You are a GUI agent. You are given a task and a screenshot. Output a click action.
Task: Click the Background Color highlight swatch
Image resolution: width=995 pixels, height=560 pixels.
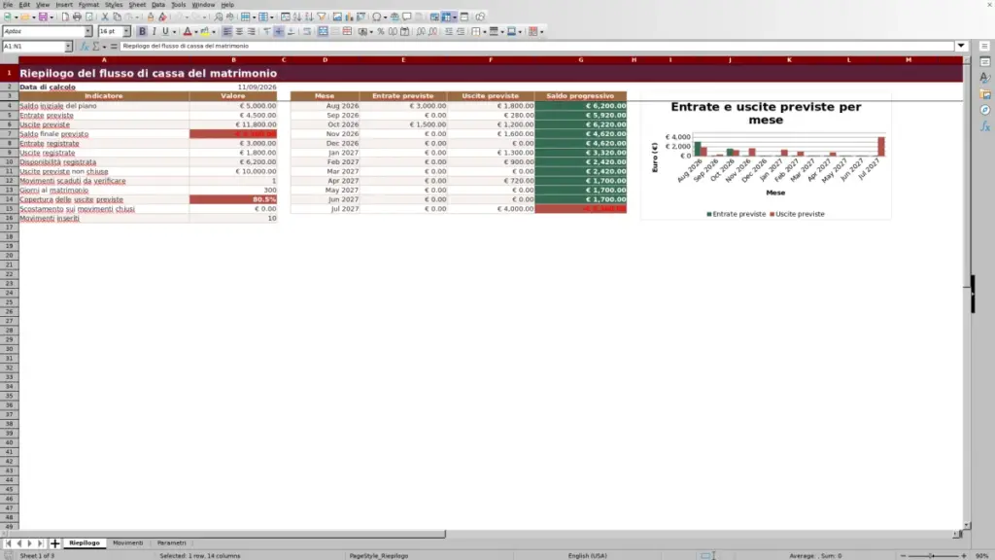[x=205, y=32]
